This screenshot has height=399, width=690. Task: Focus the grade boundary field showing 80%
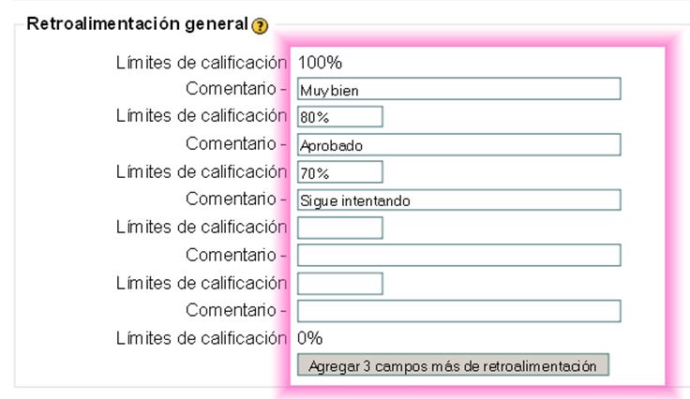click(339, 117)
